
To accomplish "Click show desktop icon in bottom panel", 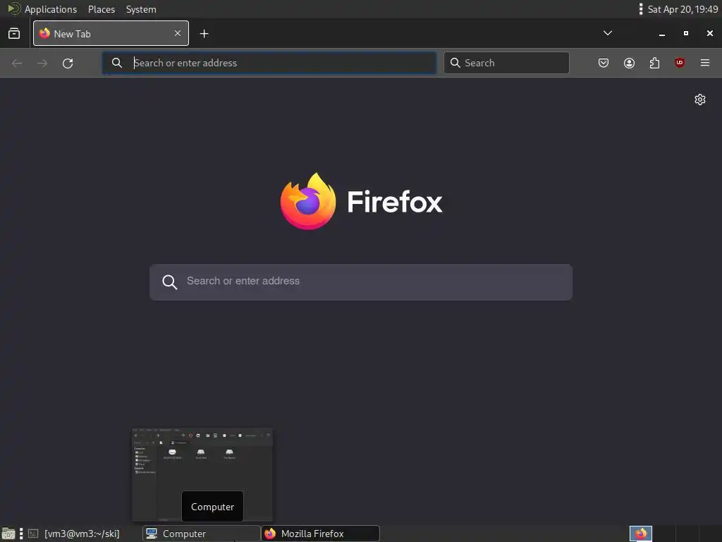I will (8, 534).
